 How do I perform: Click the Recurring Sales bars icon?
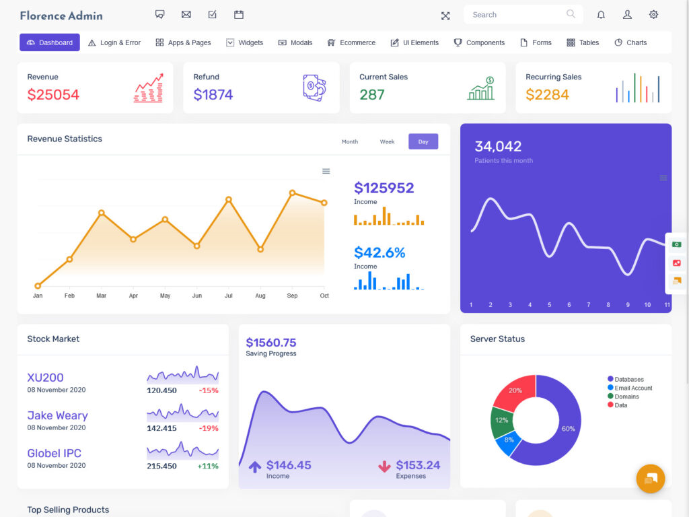638,88
